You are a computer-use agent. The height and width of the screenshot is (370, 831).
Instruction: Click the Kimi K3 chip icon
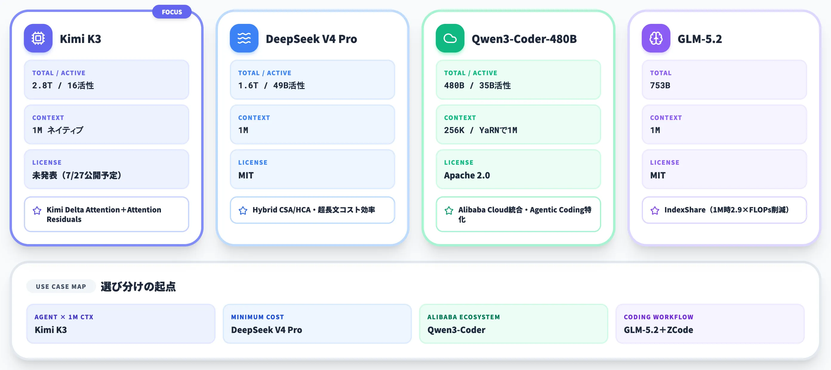[x=38, y=38]
